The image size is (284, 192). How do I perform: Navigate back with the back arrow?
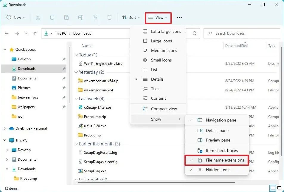tap(7, 33)
